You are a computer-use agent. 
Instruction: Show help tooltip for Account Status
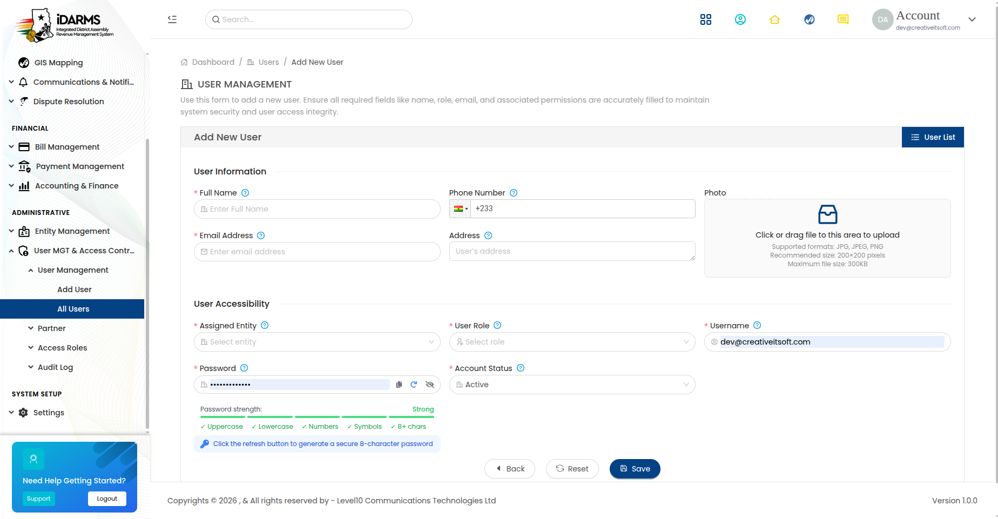[521, 368]
